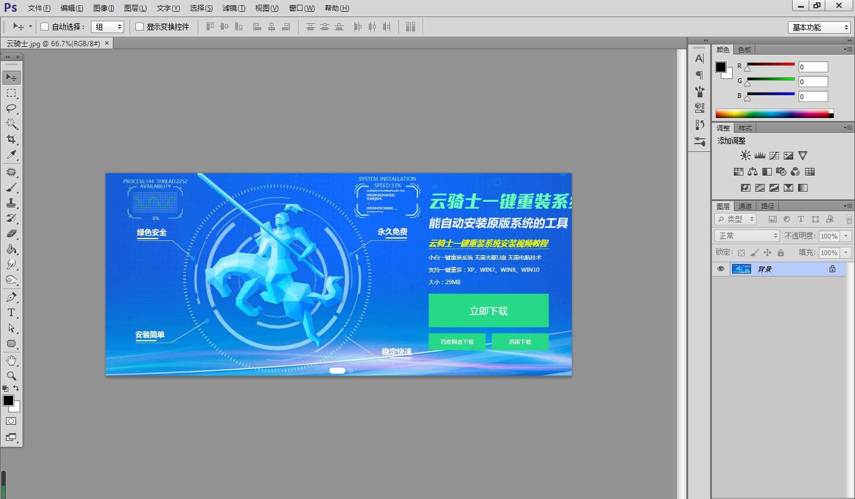Select the Brush tool
Screen dimensions: 855x499
[x=11, y=187]
